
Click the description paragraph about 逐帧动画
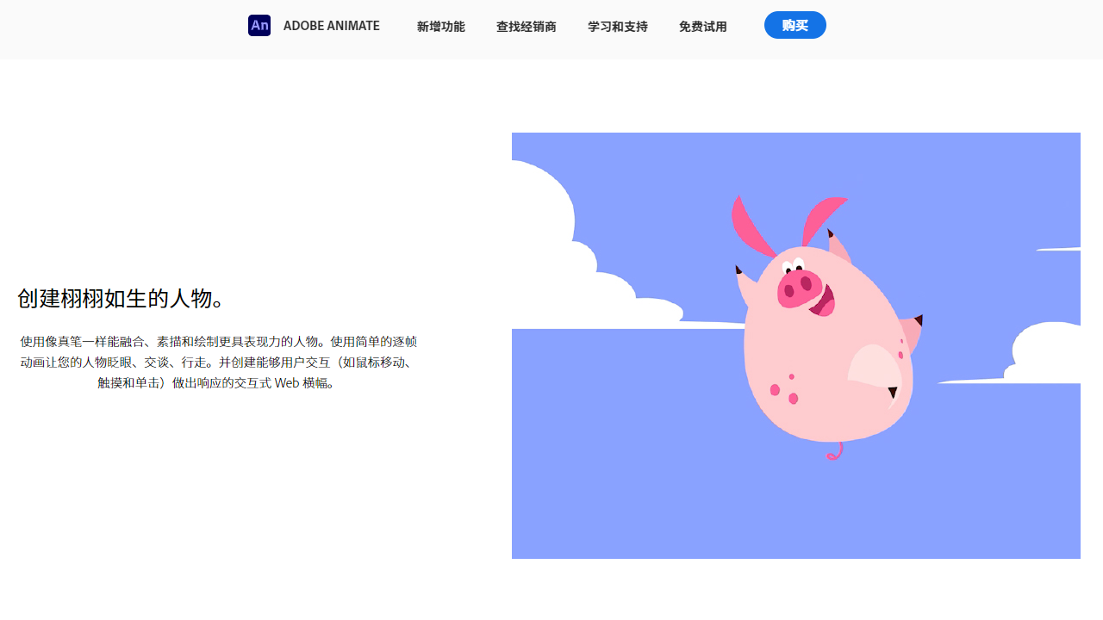(x=218, y=362)
